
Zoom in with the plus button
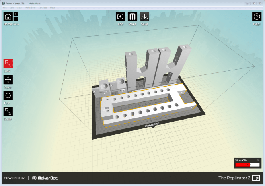(x=16, y=14)
